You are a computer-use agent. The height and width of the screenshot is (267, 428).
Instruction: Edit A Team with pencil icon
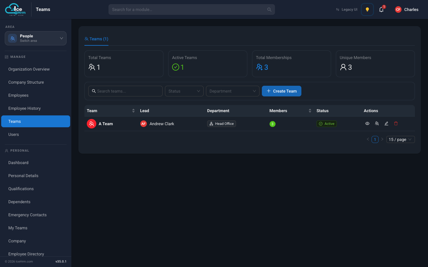[386, 123]
